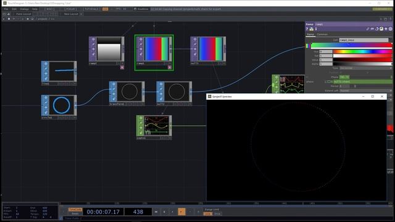The width and height of the screenshot is (395, 222).
Task: Toggle the top viewer flag on the ramp1 node
Action: click(x=141, y=39)
